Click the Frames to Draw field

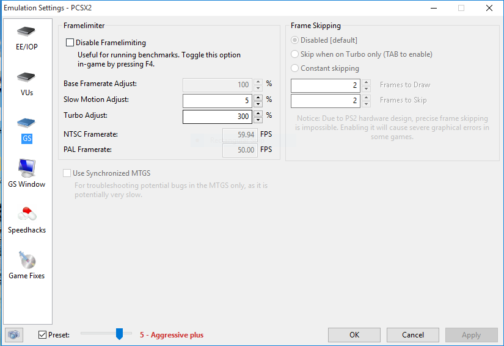click(x=326, y=85)
